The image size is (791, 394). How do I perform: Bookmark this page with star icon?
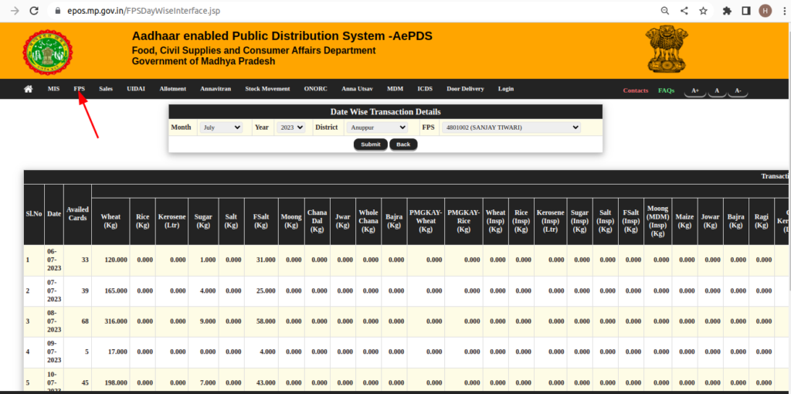(703, 11)
